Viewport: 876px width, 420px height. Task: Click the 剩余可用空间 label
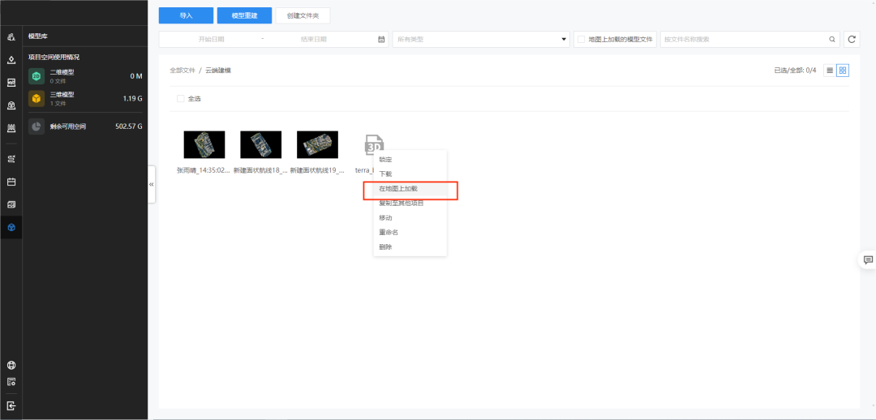[x=68, y=126]
